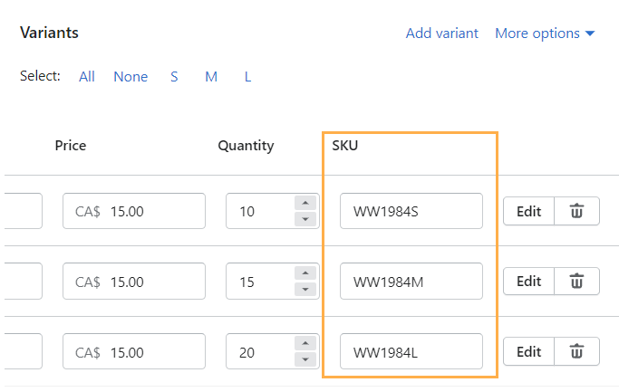Click the Add variant link

(441, 33)
